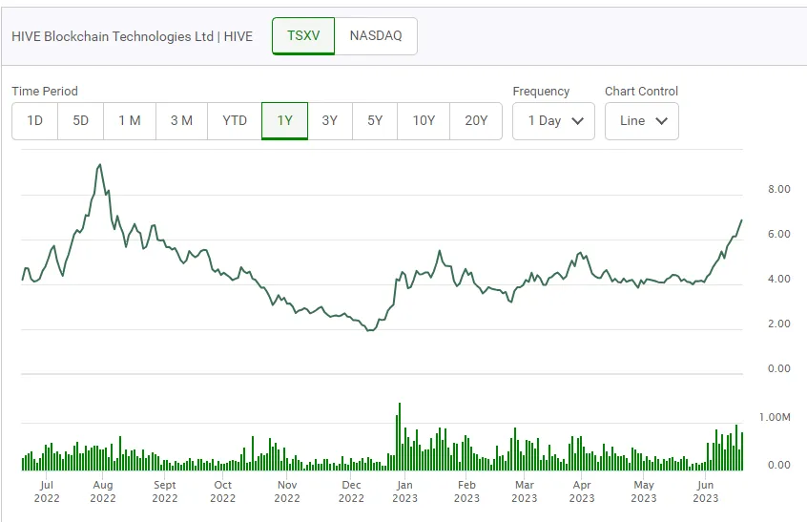The image size is (807, 522).
Task: Click the HIVE Blockchain Technologies Ltd title
Action: (133, 36)
